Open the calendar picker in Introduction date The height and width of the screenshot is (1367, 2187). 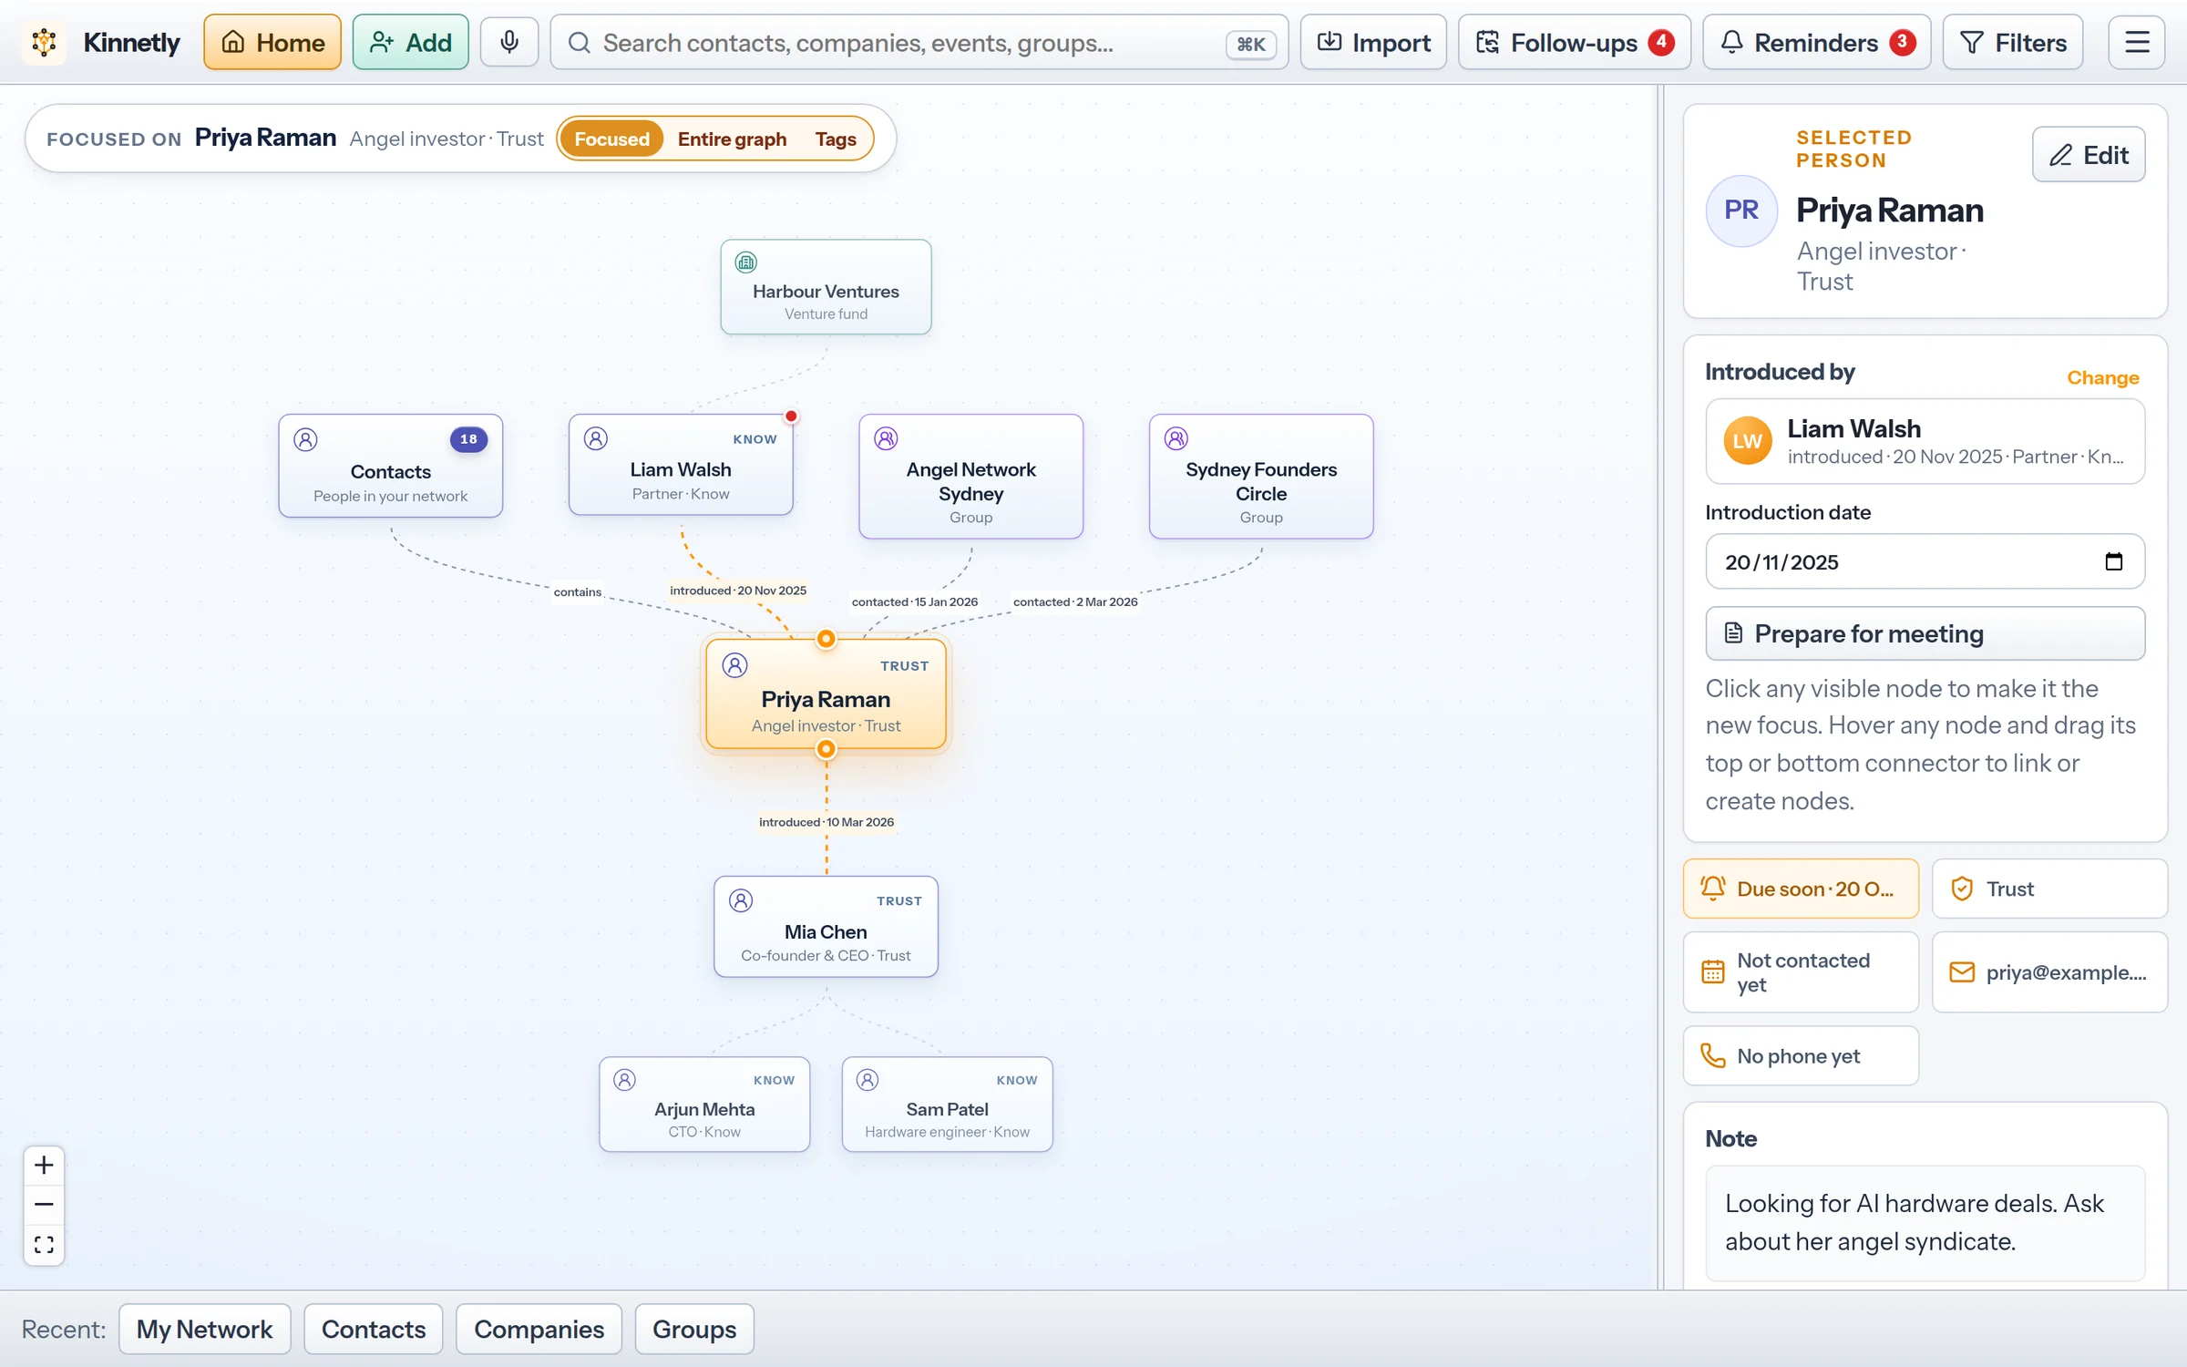(2114, 561)
